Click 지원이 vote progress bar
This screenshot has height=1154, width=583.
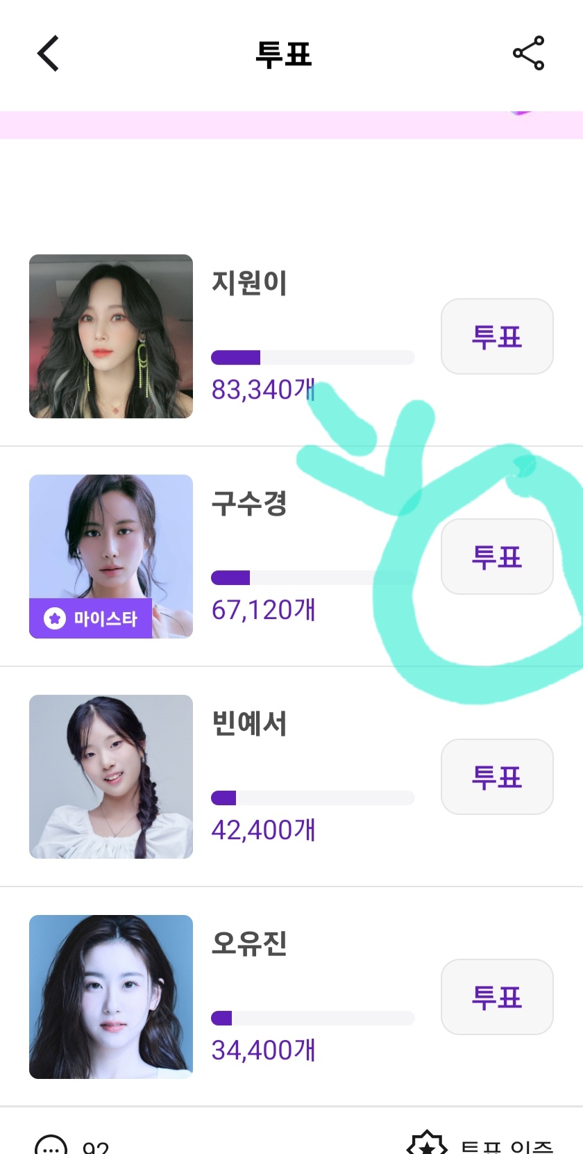pyautogui.click(x=312, y=358)
